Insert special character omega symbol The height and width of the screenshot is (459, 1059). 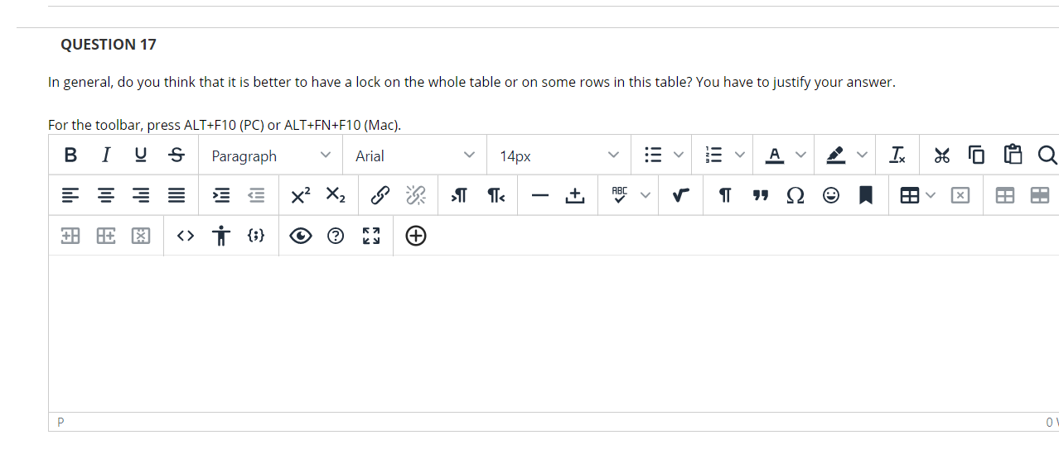[794, 196]
